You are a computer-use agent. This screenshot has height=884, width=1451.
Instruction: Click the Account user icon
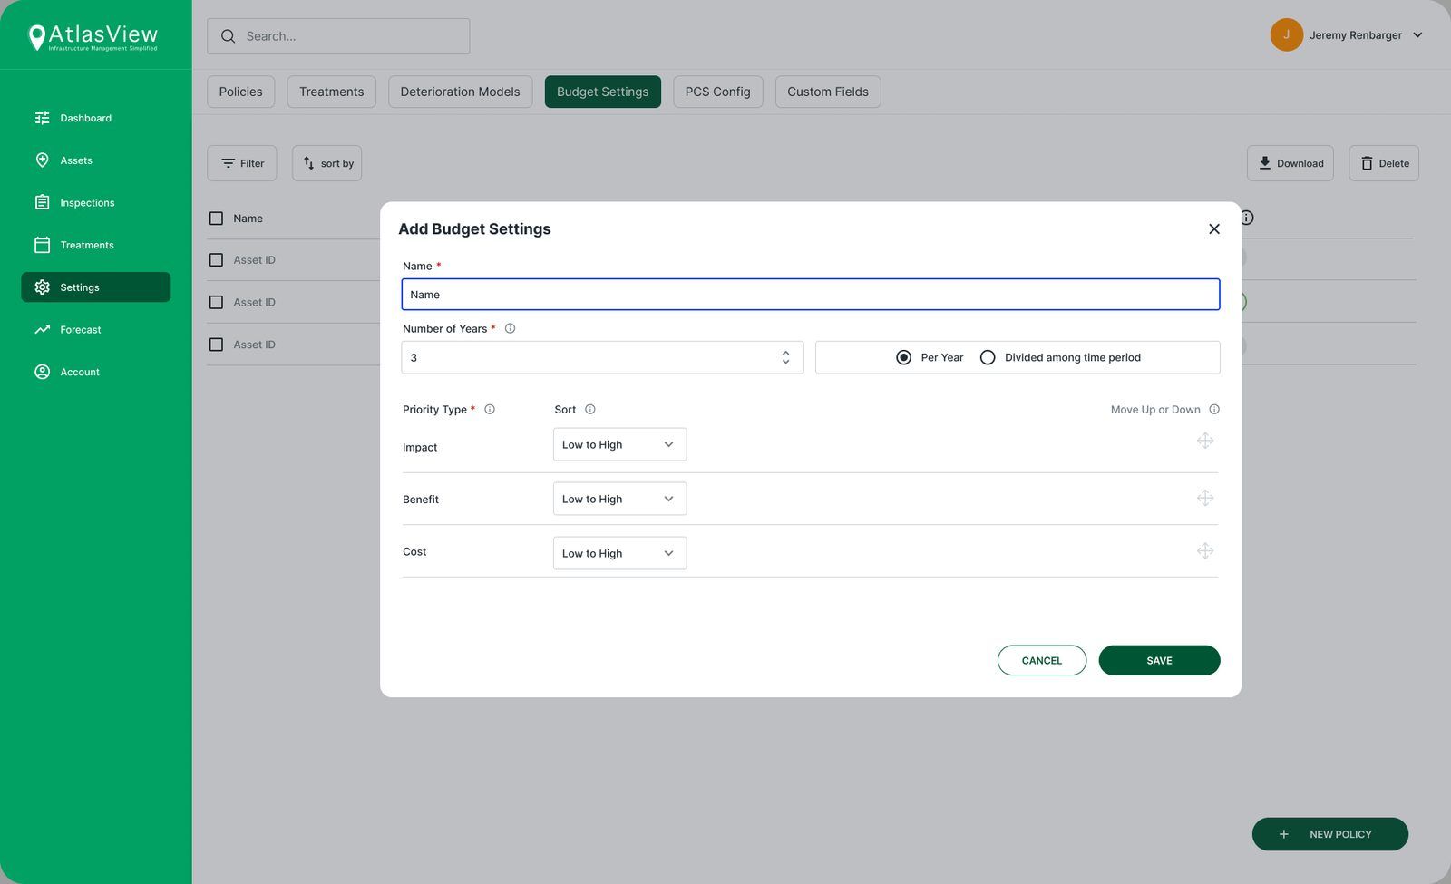[42, 372]
